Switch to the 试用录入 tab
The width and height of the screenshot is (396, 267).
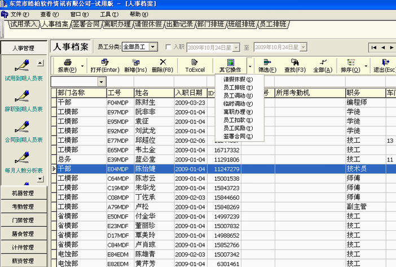24,24
